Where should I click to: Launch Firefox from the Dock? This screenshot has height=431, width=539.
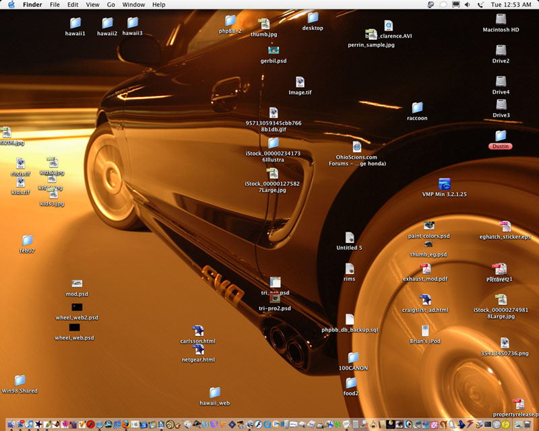click(126, 424)
